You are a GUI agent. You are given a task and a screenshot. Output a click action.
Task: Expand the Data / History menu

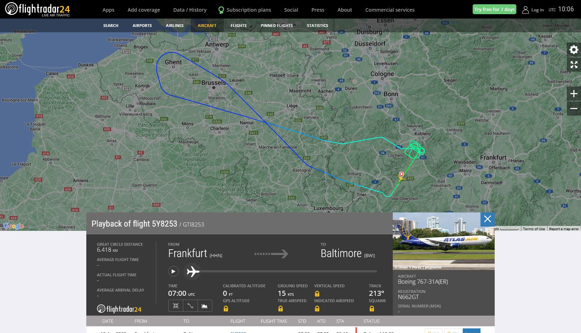pyautogui.click(x=190, y=10)
